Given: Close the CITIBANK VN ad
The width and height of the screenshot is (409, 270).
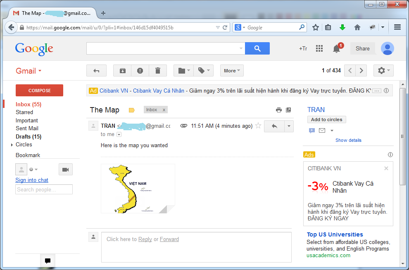Looking at the screenshot, I should (x=386, y=168).
